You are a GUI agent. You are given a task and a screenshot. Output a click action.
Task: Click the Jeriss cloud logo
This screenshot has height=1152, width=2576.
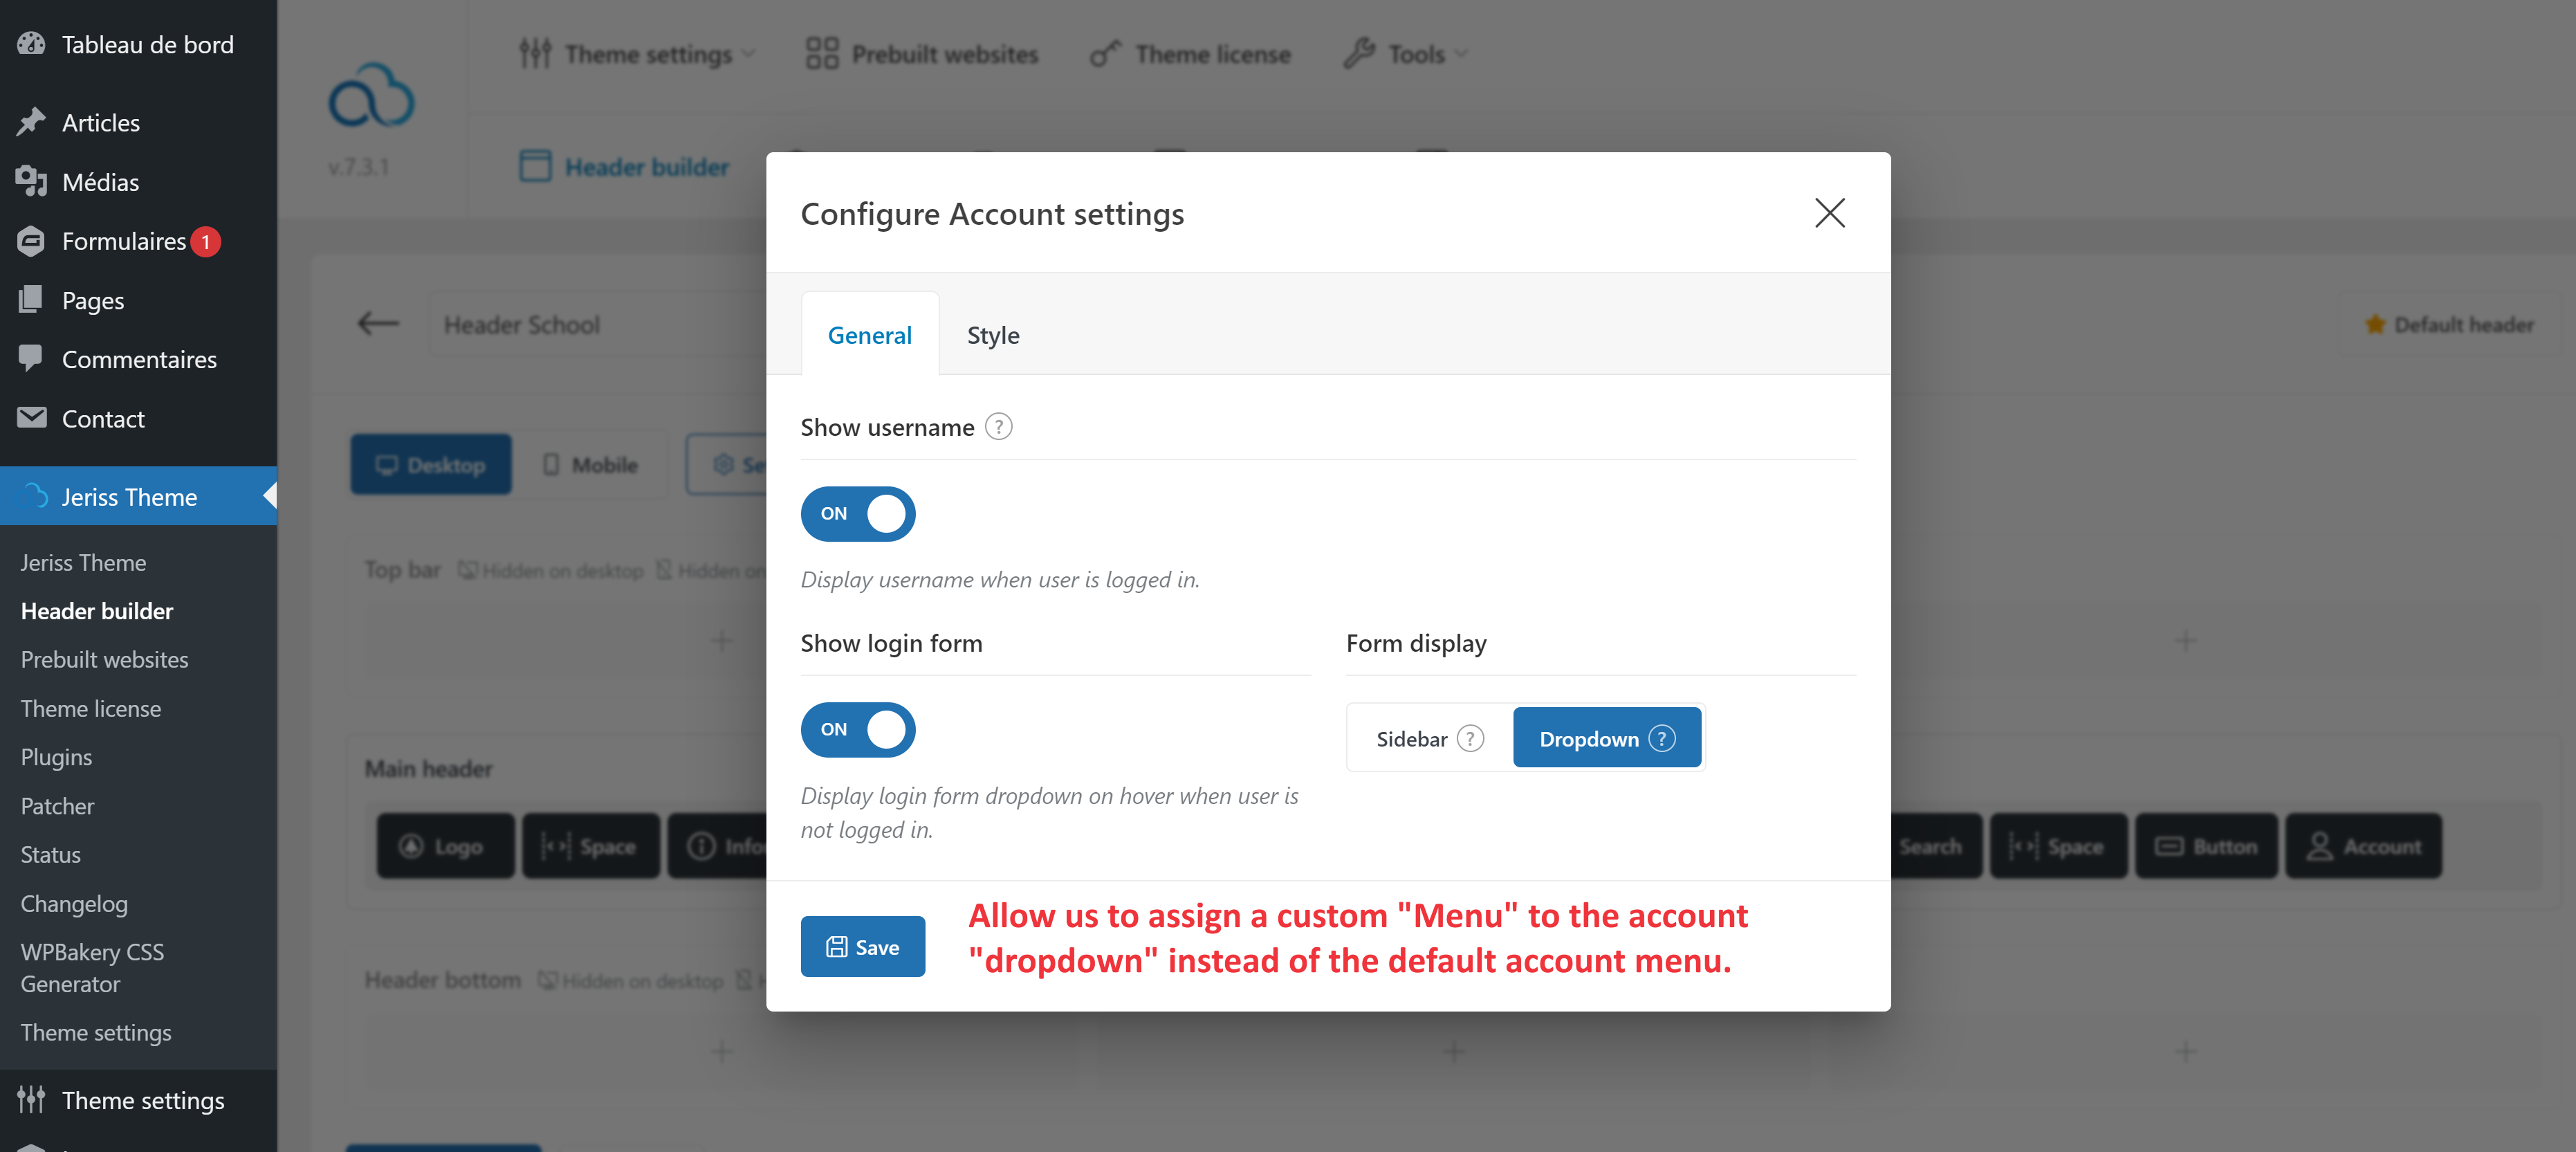pyautogui.click(x=371, y=96)
